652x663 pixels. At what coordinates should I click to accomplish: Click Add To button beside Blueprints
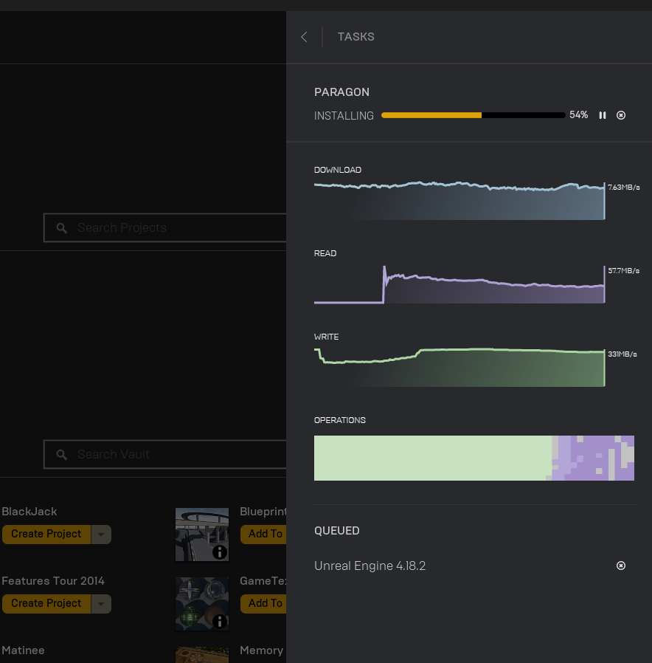264,534
